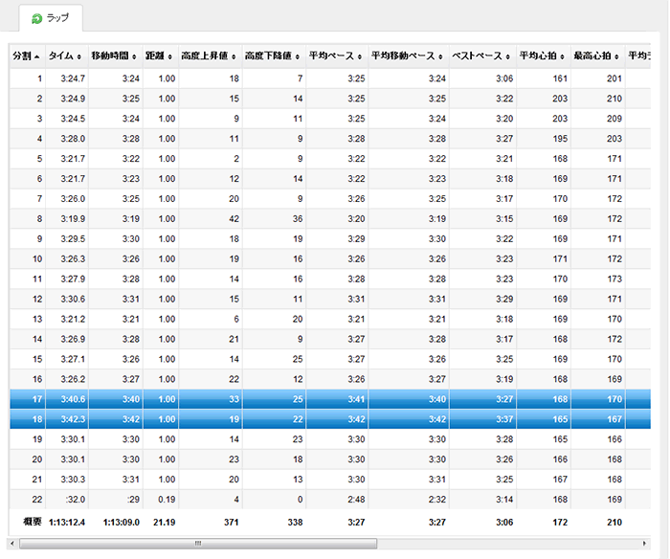Click the sort arrow next to タイム
670x559 pixels.
pos(79,57)
